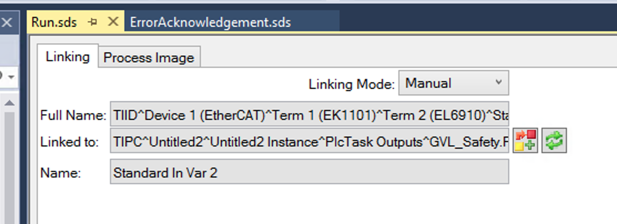Expand the Manual dropdown chevron
617x224 pixels.
pos(499,83)
